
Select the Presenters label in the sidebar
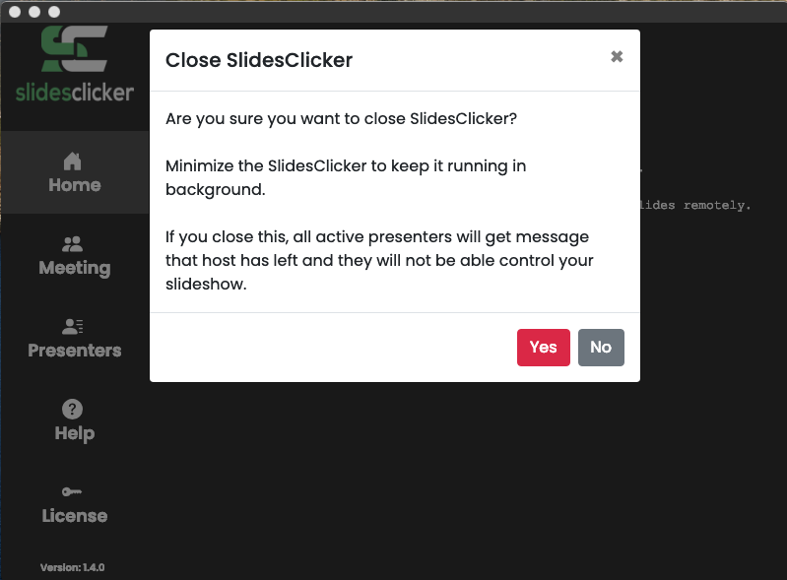coord(75,351)
